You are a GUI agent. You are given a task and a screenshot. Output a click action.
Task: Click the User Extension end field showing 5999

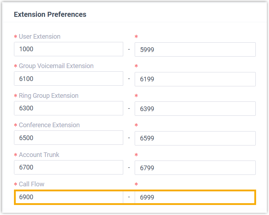(195, 50)
